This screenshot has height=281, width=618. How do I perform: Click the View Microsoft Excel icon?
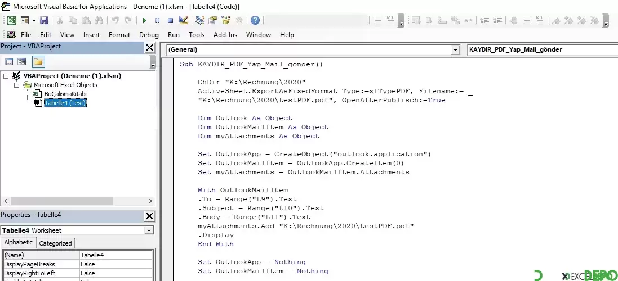[x=12, y=20]
